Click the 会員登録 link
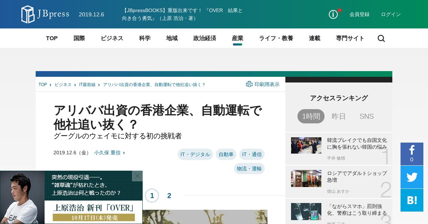This screenshot has width=428, height=224. click(x=360, y=14)
